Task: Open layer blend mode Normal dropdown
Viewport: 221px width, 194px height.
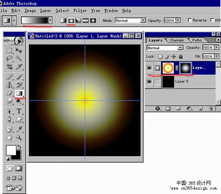Action: 165,48
